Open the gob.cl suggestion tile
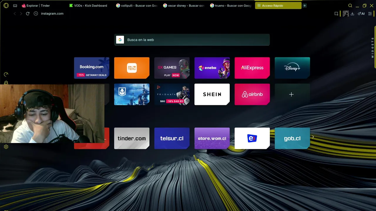The height and width of the screenshot is (211, 376). tap(292, 138)
